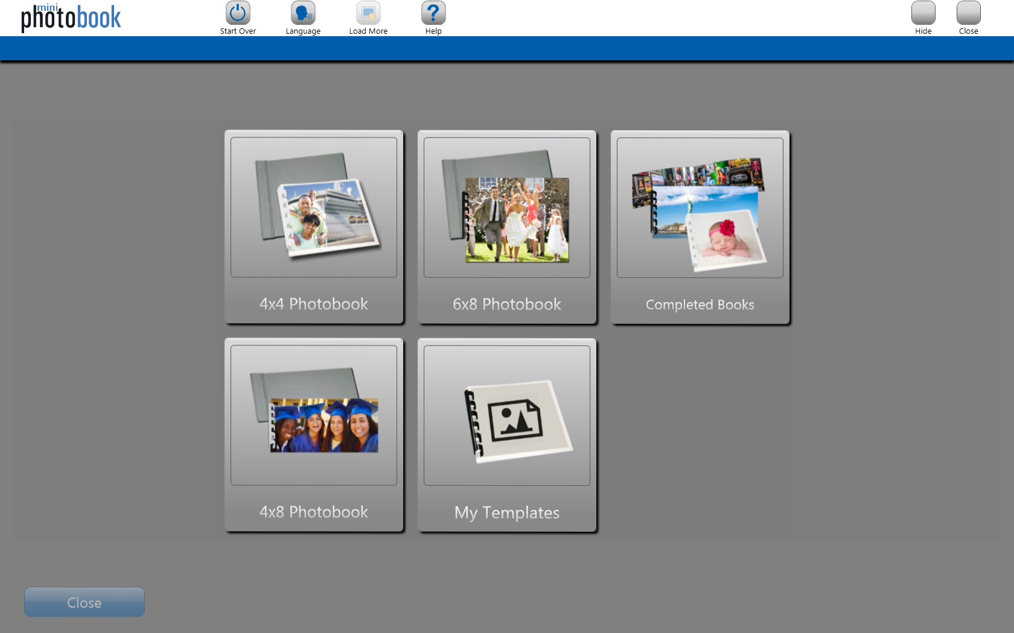Select the 4x8 Photobook graduates image

(314, 415)
